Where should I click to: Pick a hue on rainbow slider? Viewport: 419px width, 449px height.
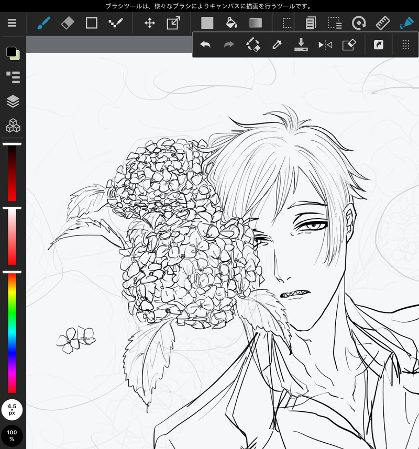tap(12, 332)
